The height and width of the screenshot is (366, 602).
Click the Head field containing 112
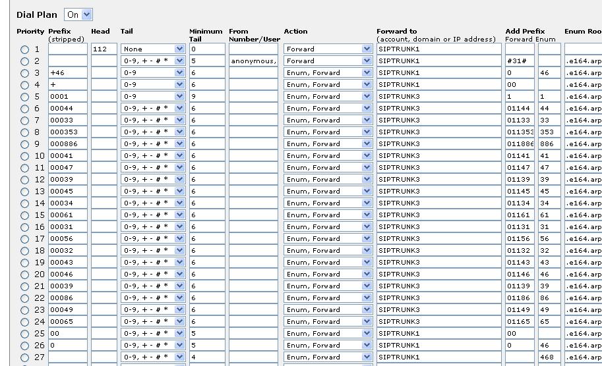[x=104, y=49]
